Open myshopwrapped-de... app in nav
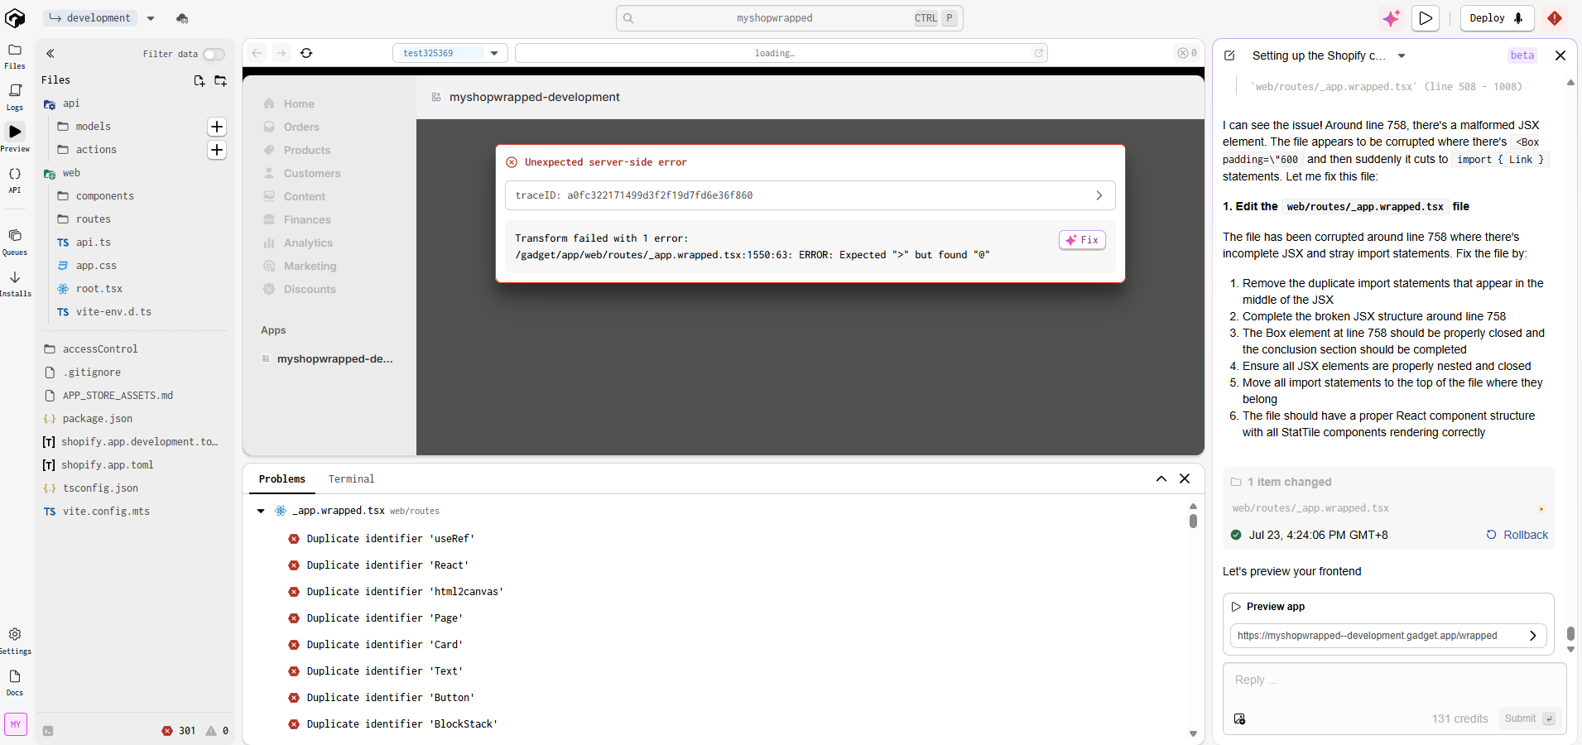 [334, 358]
